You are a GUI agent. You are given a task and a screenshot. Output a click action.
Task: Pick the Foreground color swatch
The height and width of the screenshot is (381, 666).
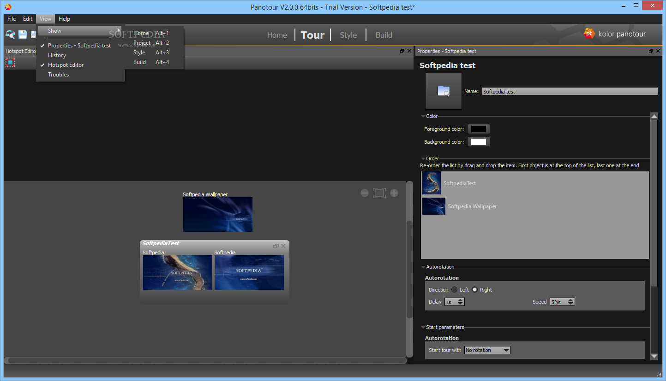pyautogui.click(x=479, y=129)
